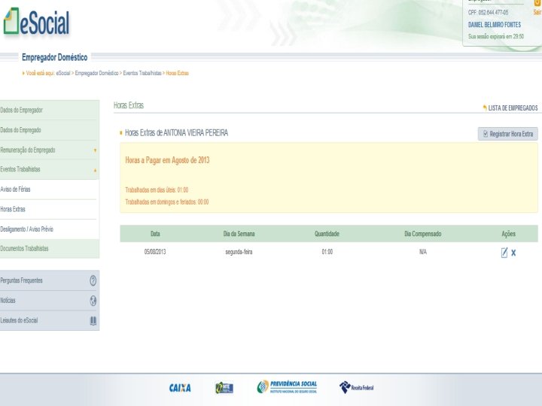Open the Perguntas Frequentes link
Screen dimensions: 542x406
[21, 280]
